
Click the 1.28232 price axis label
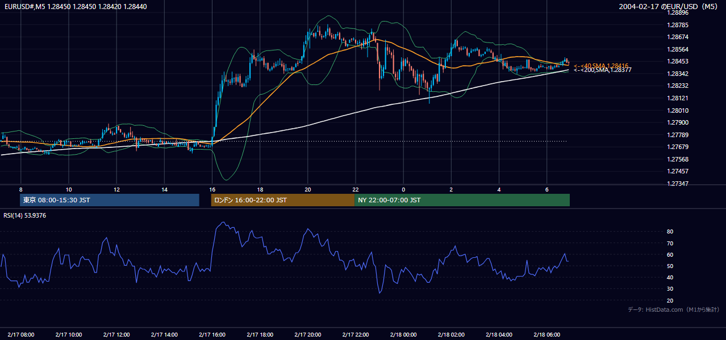coord(678,86)
